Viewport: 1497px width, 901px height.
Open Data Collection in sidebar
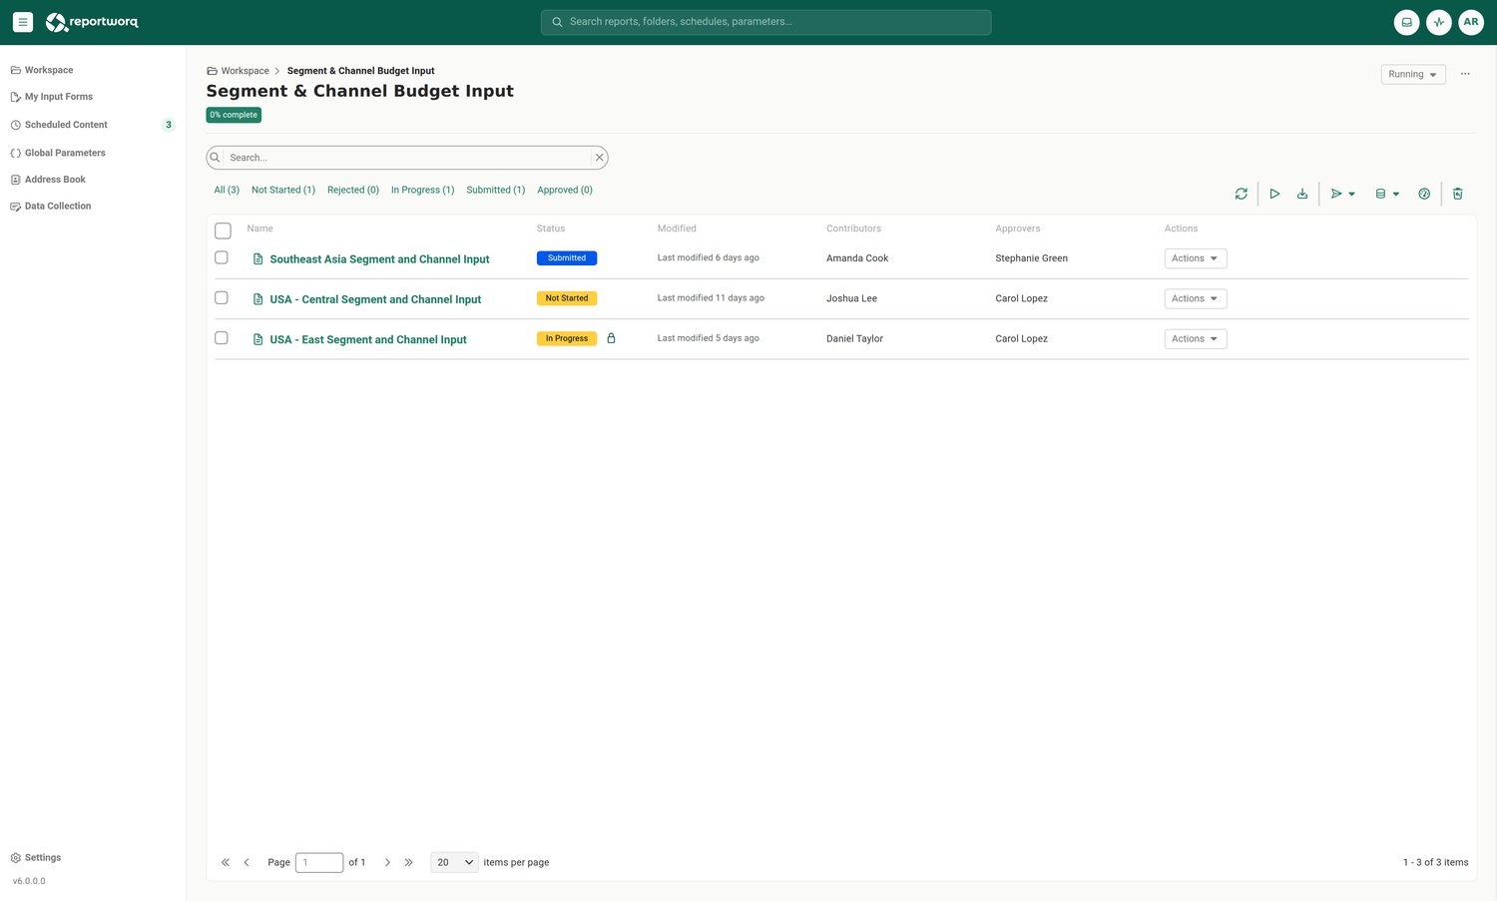click(x=58, y=207)
